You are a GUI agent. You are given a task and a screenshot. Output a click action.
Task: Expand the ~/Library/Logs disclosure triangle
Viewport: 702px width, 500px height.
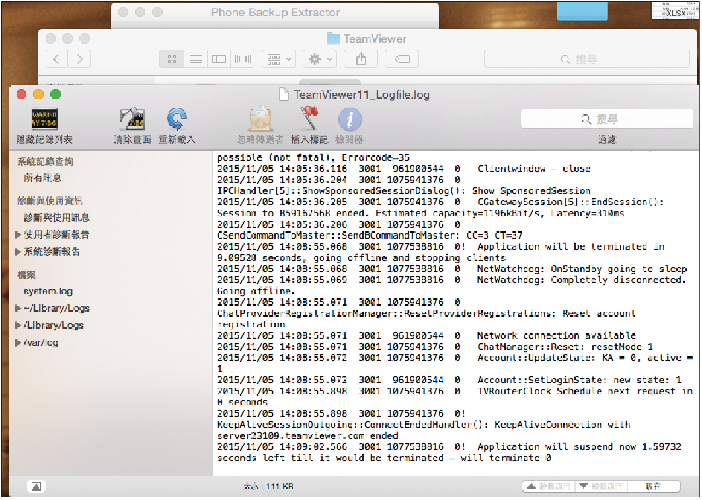[x=18, y=308]
